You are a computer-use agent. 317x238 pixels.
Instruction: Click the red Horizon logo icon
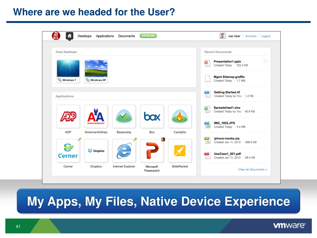(x=56, y=36)
